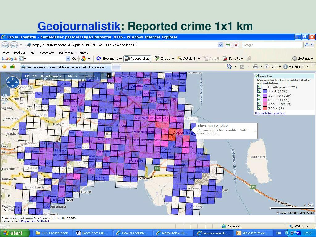
Task: Open the recent pages dropdown arrow
Action: click(x=21, y=45)
